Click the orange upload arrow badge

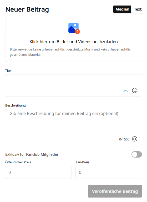77,32
